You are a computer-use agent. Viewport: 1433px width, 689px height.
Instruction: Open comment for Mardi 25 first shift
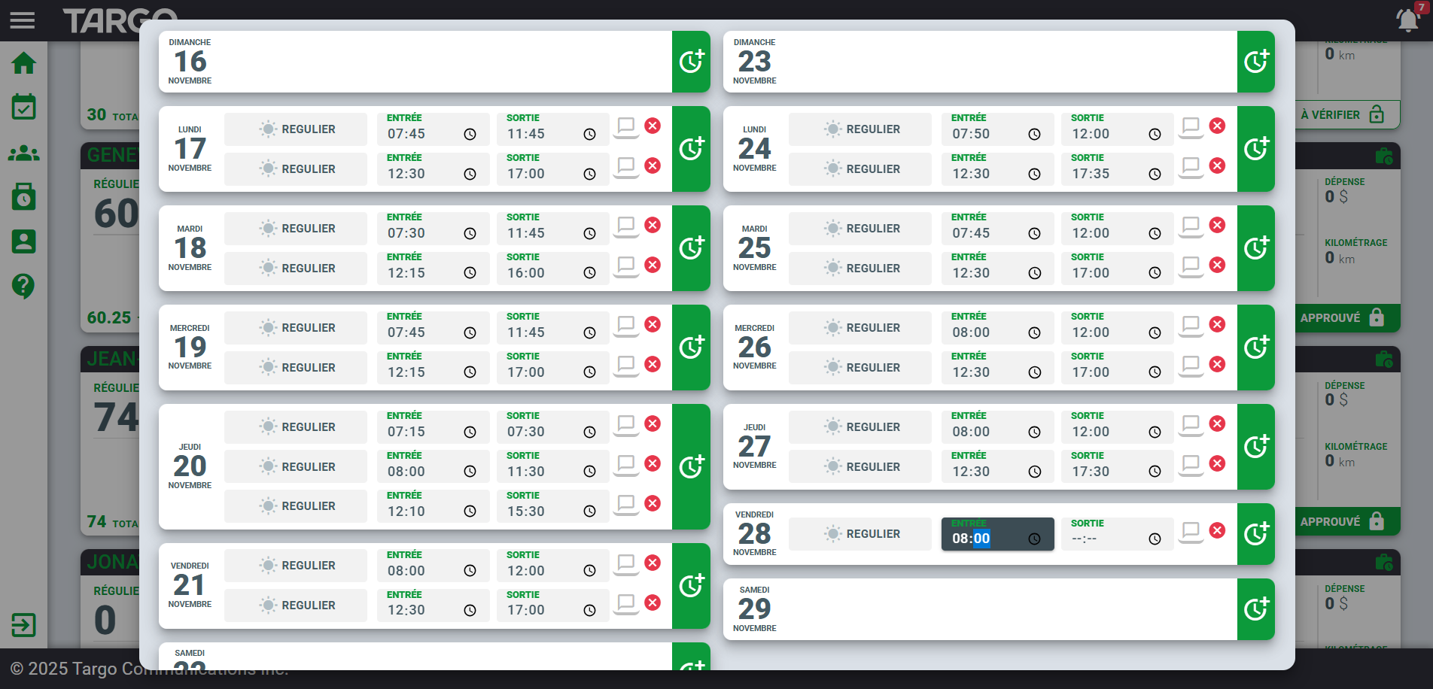coord(1191,226)
